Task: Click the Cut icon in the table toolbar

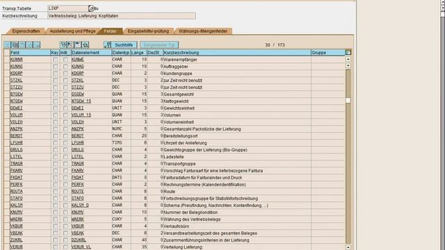Action: 7,44
